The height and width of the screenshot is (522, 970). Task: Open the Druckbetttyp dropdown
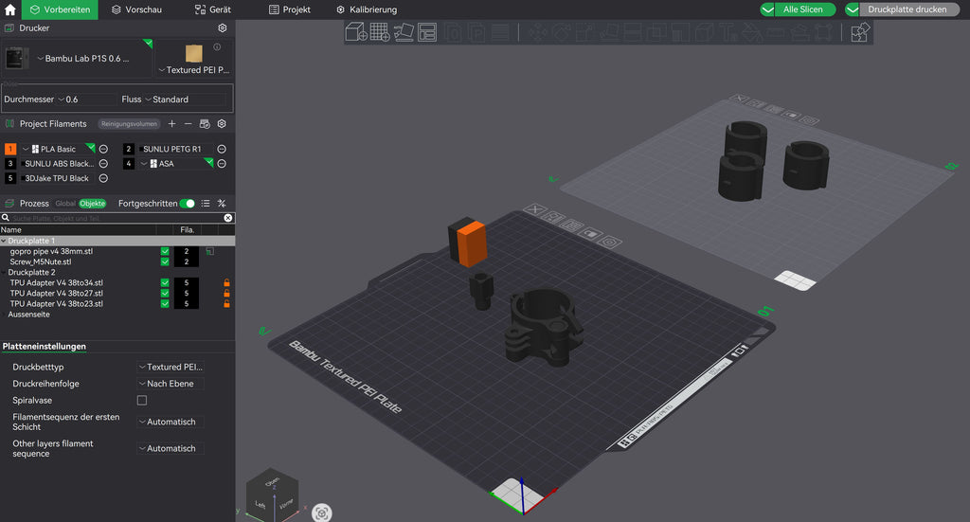click(171, 367)
